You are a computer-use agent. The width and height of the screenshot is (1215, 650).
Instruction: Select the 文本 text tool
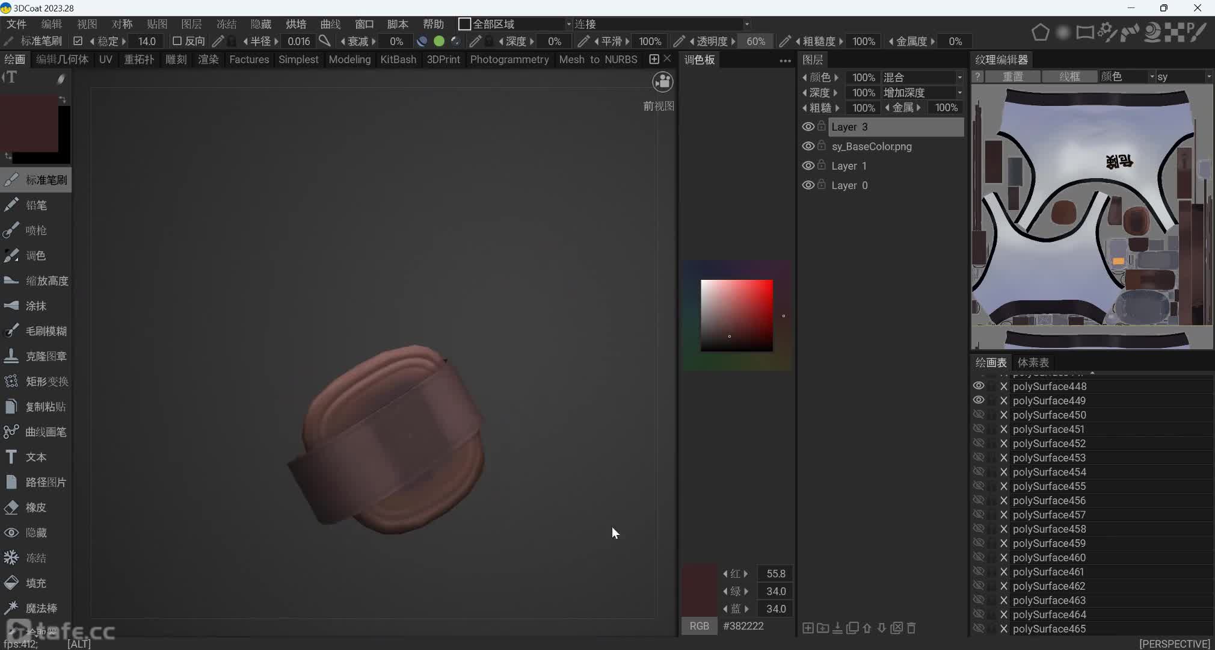coord(35,457)
